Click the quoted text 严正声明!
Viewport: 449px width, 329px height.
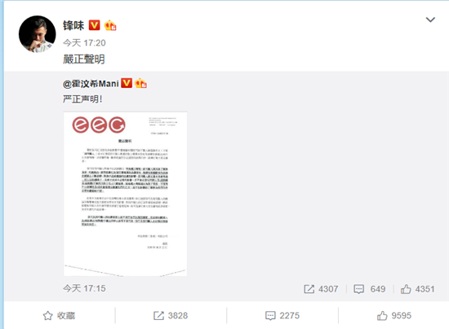tap(82, 99)
